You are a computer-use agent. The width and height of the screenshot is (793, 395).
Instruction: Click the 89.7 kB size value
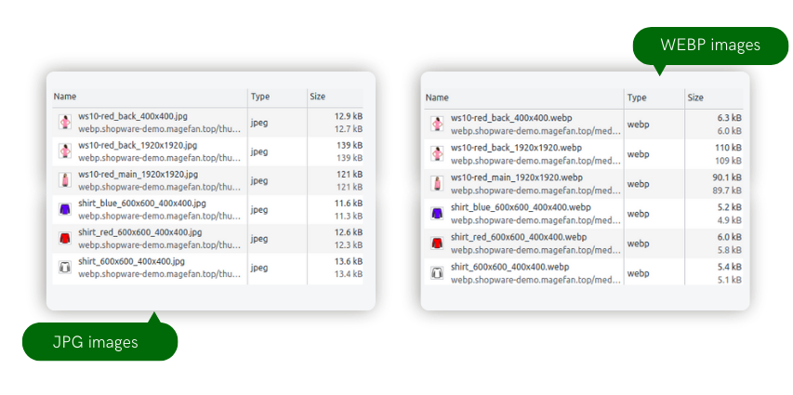click(728, 191)
